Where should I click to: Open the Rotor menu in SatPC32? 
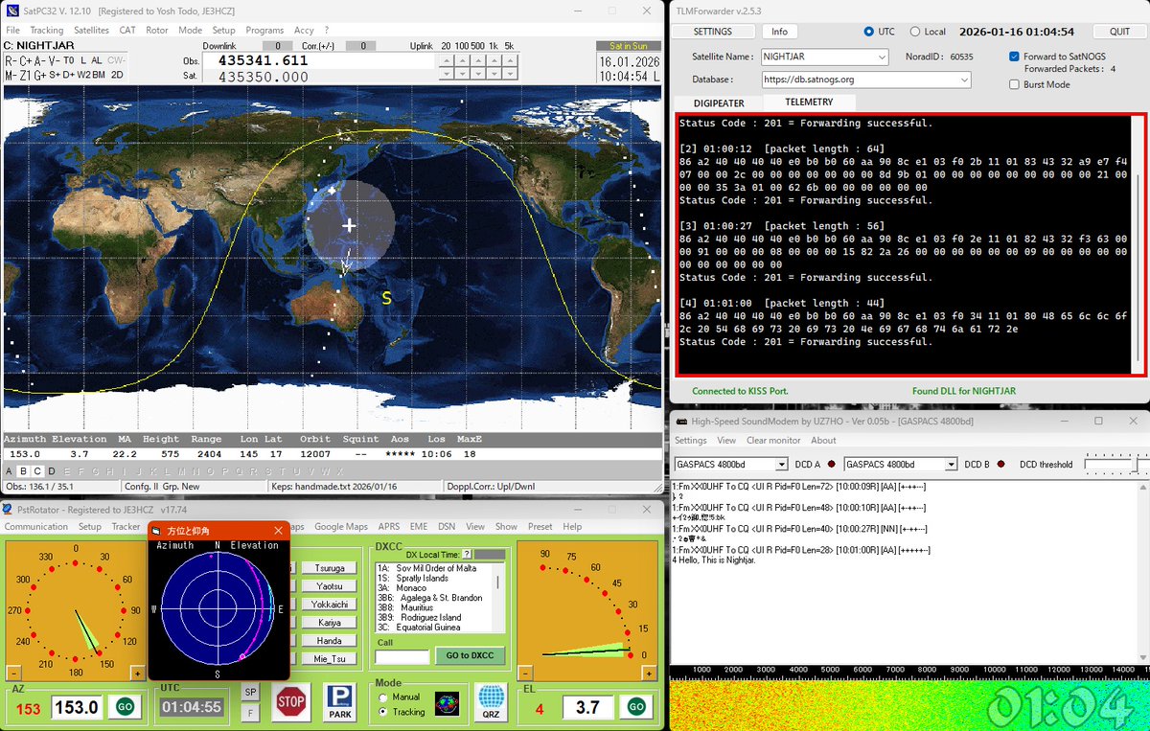click(157, 31)
